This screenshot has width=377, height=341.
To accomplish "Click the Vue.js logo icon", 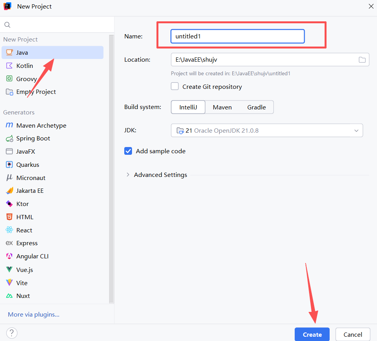I will pyautogui.click(x=9, y=269).
